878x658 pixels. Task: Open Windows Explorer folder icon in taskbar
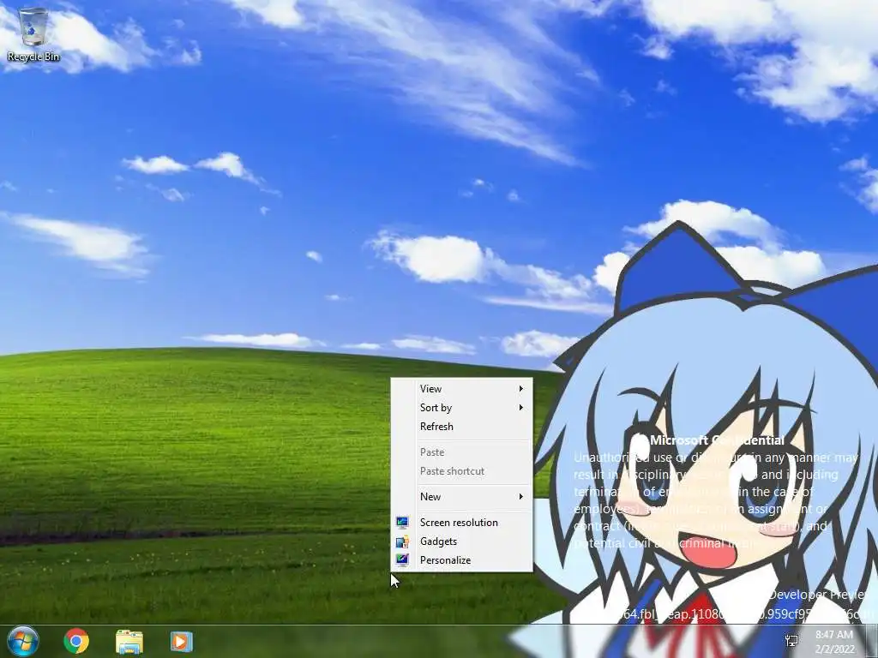coord(129,642)
